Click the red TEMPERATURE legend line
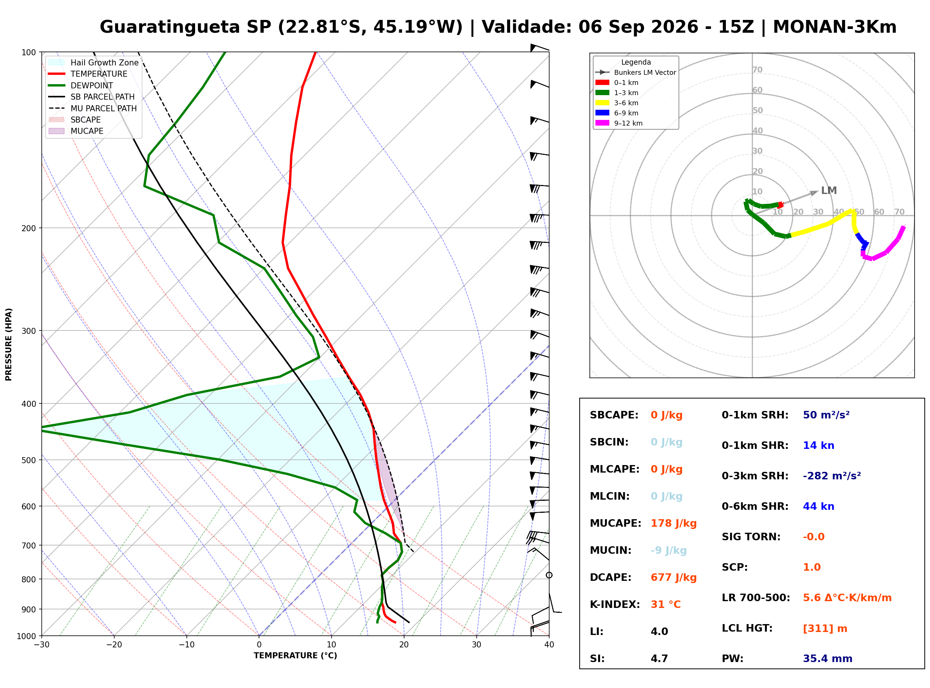 click(x=57, y=74)
